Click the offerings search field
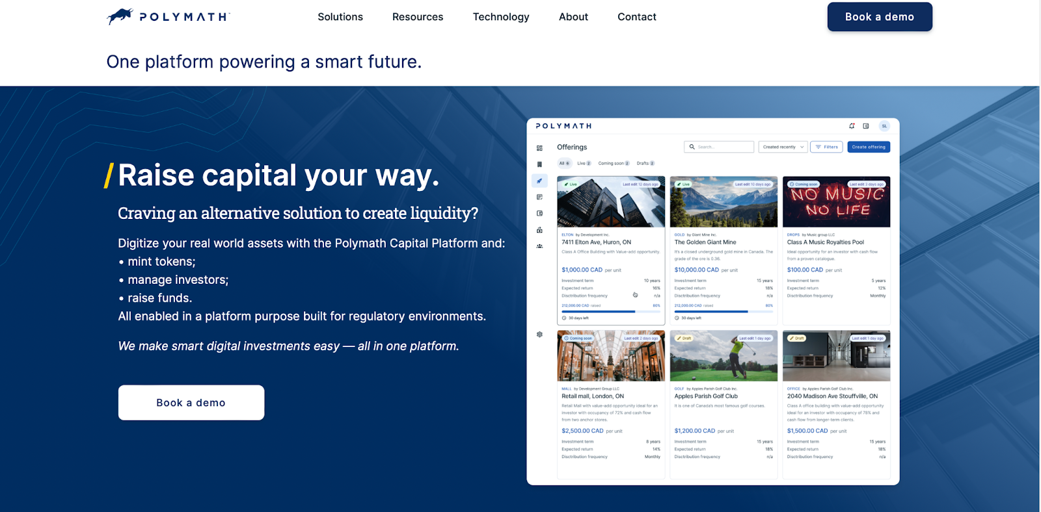Screen dimensions: 1041x512 [x=719, y=147]
